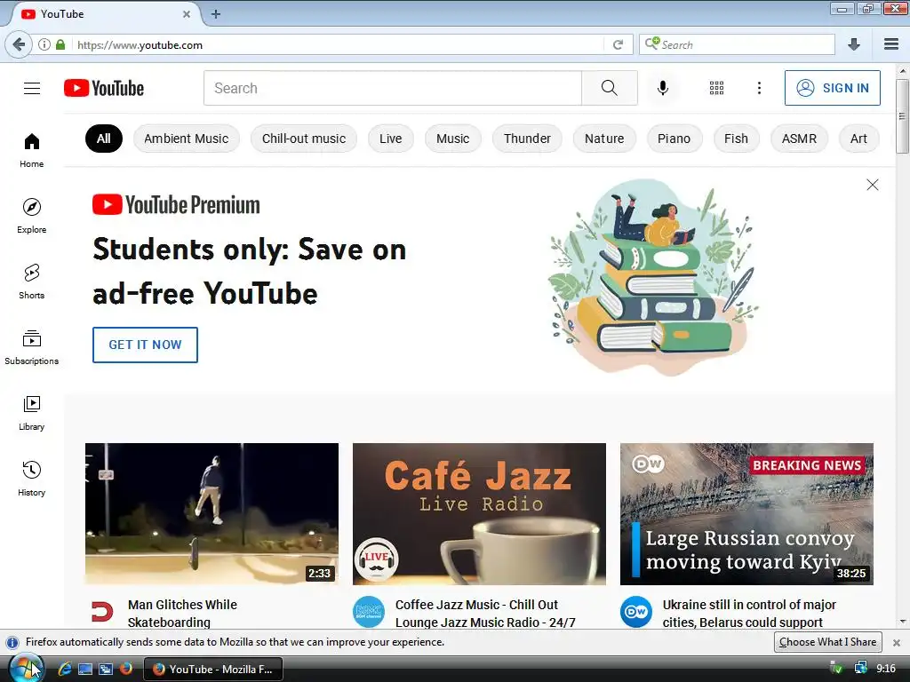Select the Fish filter chip

click(736, 139)
